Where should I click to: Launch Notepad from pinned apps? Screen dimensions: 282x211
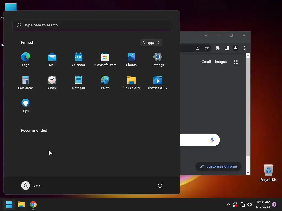point(78,82)
